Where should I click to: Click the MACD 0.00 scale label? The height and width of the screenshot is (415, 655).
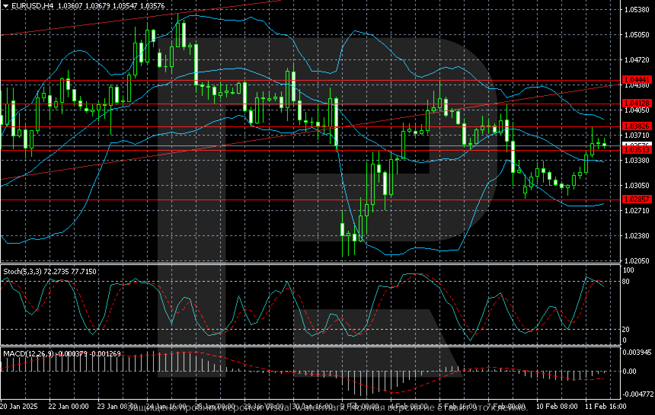click(x=629, y=371)
